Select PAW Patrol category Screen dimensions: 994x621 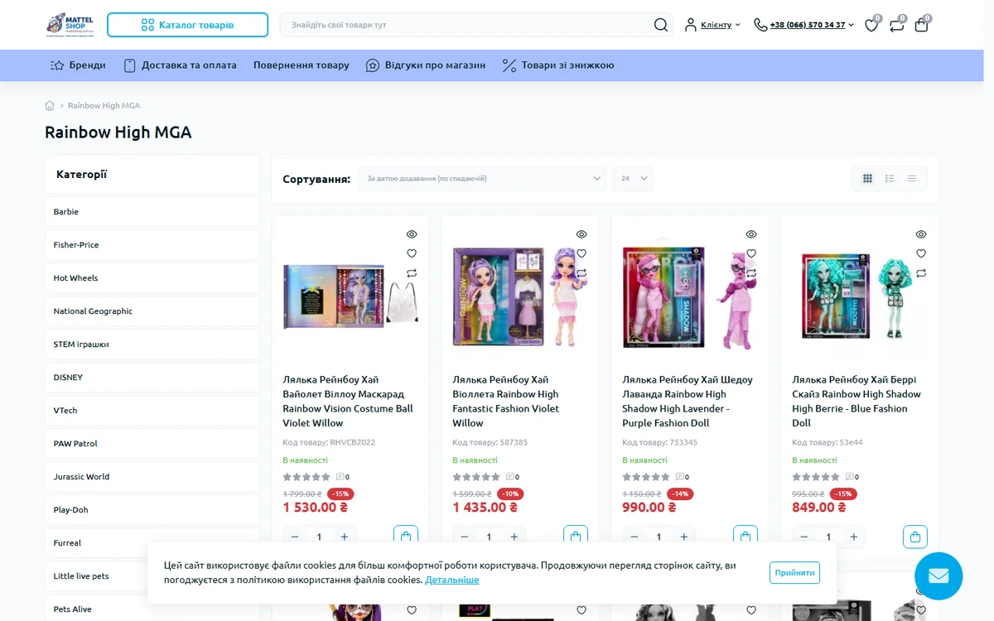pos(152,444)
